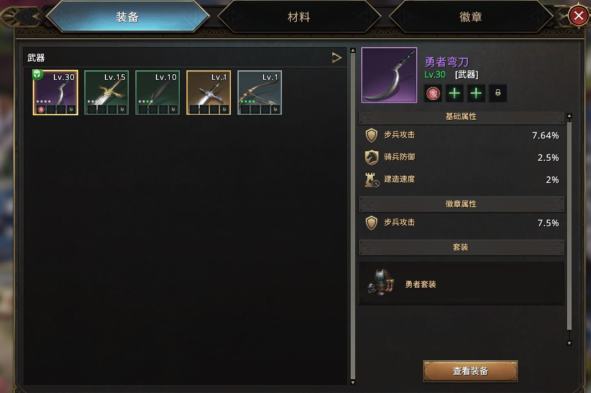Click the red badge slot icon
Image resolution: width=591 pixels, height=393 pixels.
click(433, 93)
